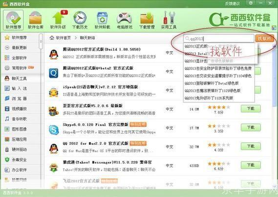Screen dimensions: 278x197
Task: Click the 歪歪 raccoon app icon
Action: click(x=54, y=111)
